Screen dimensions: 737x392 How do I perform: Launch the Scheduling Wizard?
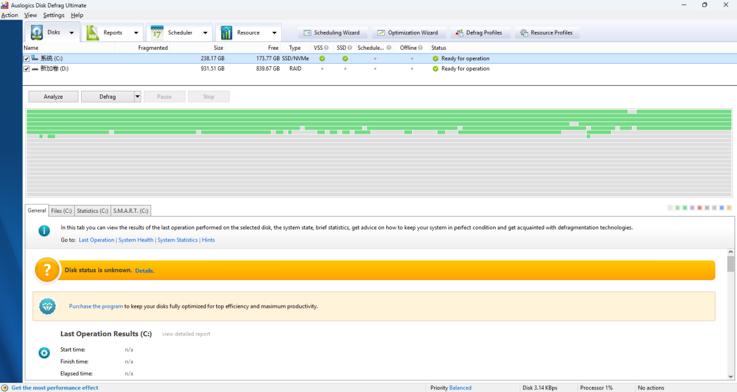[x=332, y=33]
